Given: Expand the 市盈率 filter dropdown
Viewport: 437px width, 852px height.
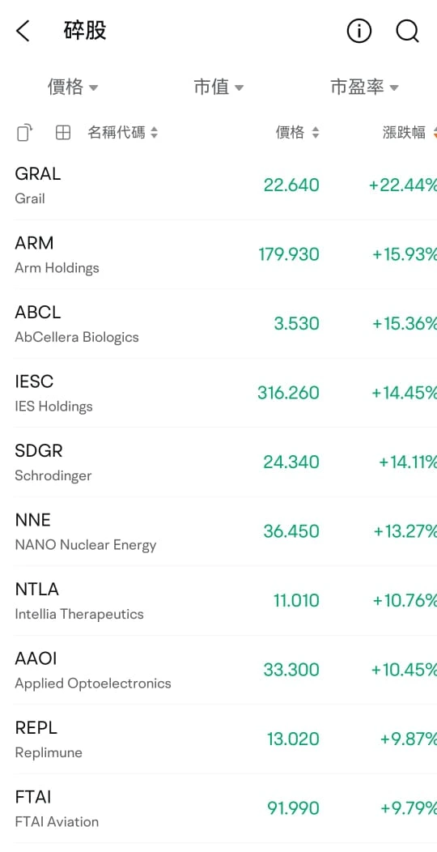Looking at the screenshot, I should pyautogui.click(x=365, y=87).
